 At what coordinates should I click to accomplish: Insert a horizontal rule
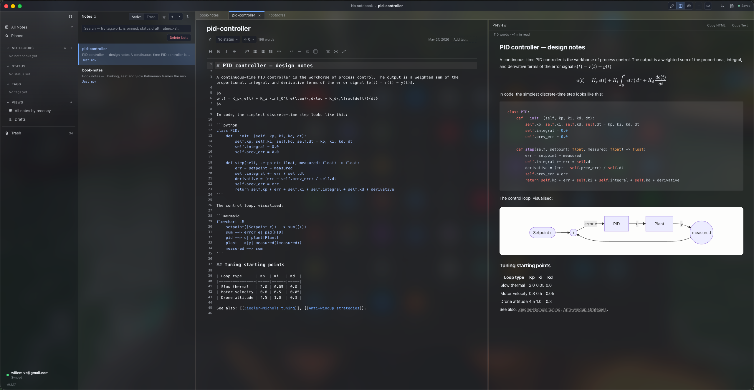[300, 51]
